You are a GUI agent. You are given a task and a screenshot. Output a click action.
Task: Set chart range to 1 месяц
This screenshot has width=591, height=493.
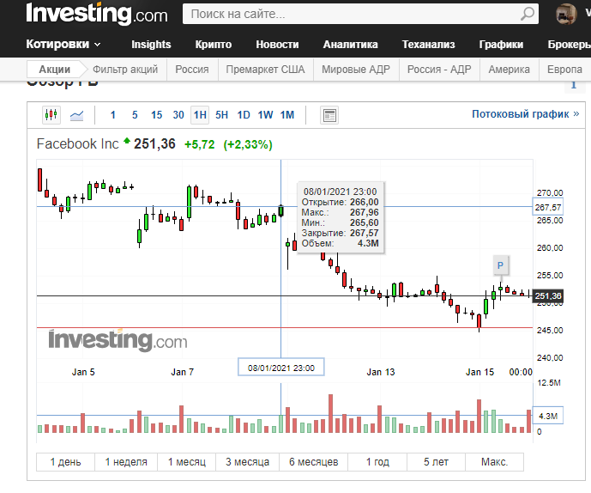click(187, 462)
